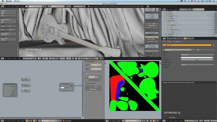Click the COLOR node in node editor

click(26, 79)
